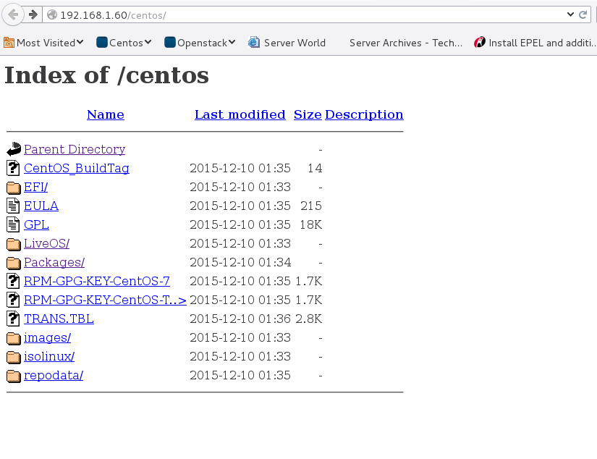Click the unknown-file icon beside RPM-GPG-KEY-CentOS-7

13,281
